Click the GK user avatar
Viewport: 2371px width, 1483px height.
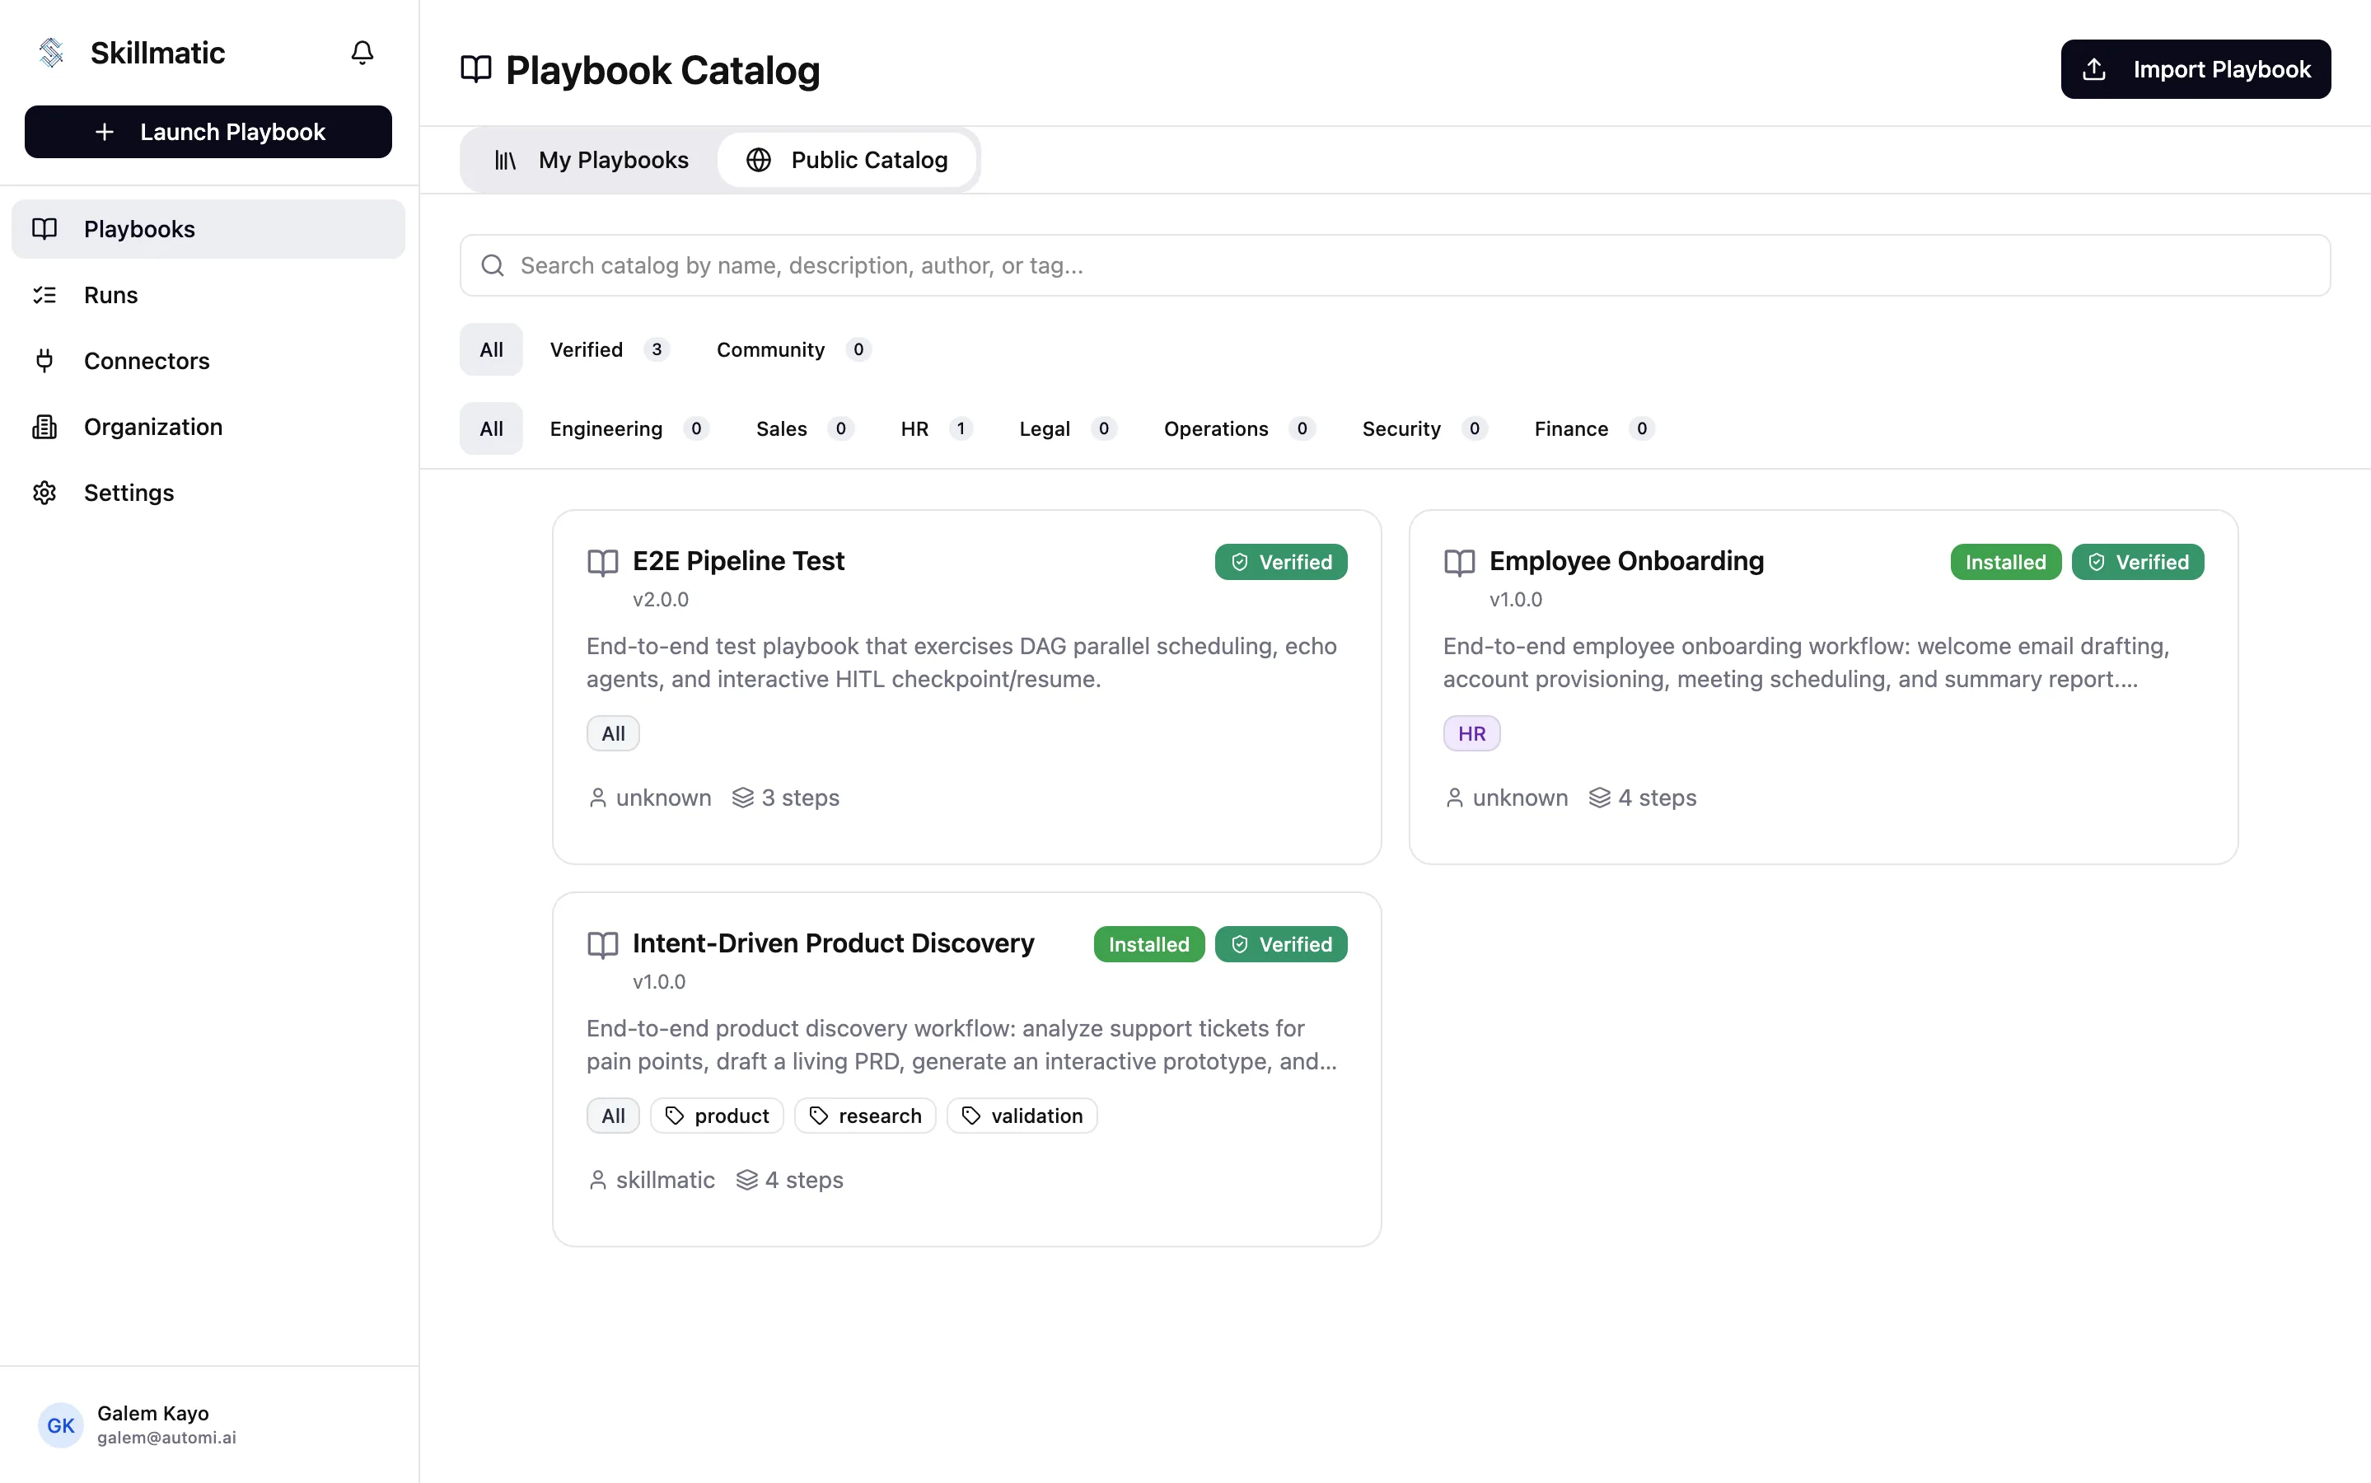60,1425
